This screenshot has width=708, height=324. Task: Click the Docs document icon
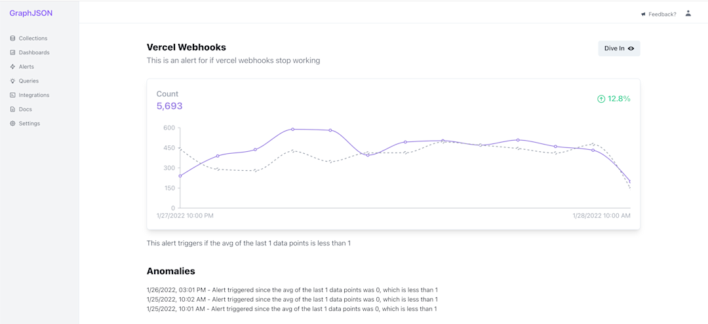12,109
